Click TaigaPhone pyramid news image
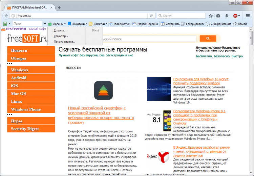Image resolution: width=254 pixels, height=176 pixels. point(103,90)
